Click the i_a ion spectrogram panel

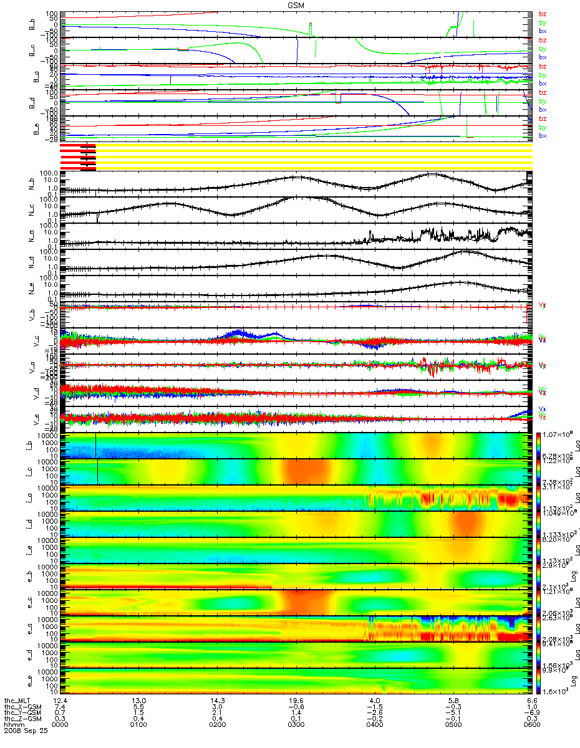[x=296, y=497]
